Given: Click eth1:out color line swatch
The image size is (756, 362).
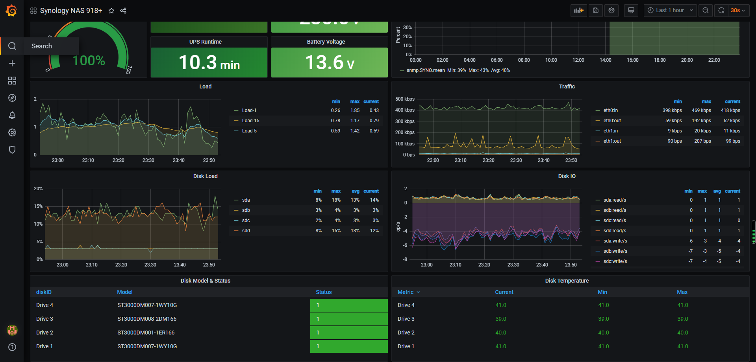Looking at the screenshot, I should [x=598, y=141].
